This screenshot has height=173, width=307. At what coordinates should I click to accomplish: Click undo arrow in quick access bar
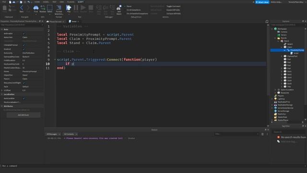click(29, 2)
